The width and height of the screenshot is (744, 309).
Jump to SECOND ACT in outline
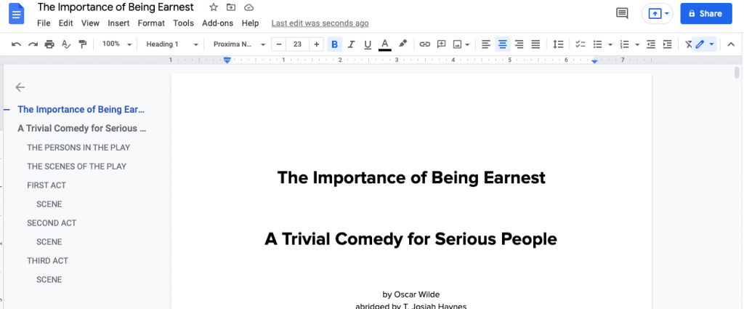[x=52, y=223]
